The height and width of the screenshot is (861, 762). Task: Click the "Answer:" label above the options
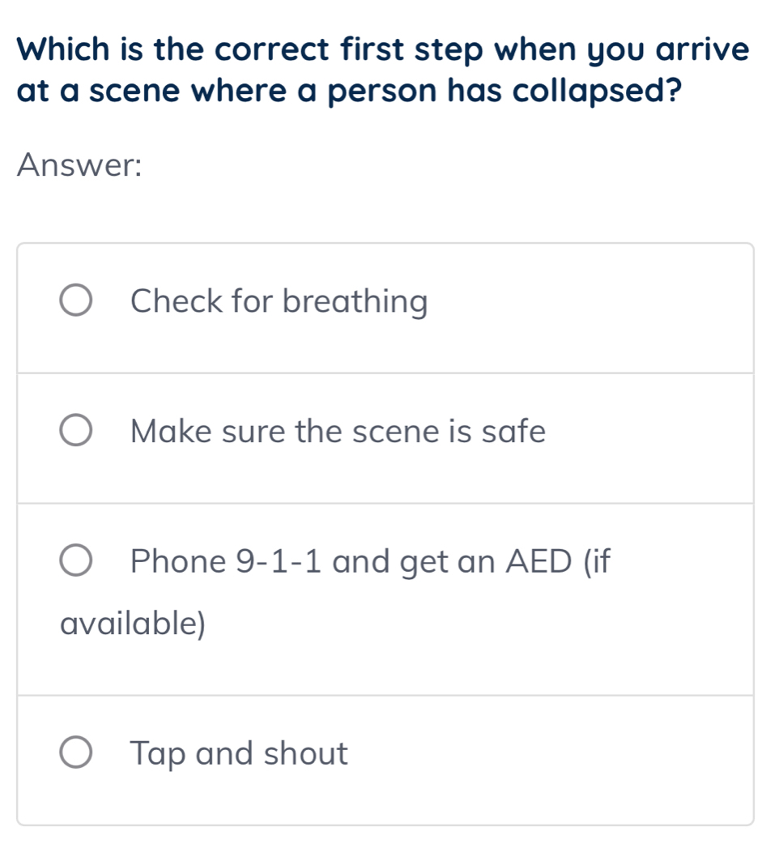pos(81,168)
